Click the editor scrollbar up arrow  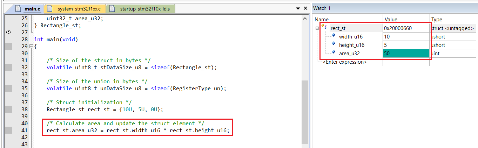(x=305, y=17)
